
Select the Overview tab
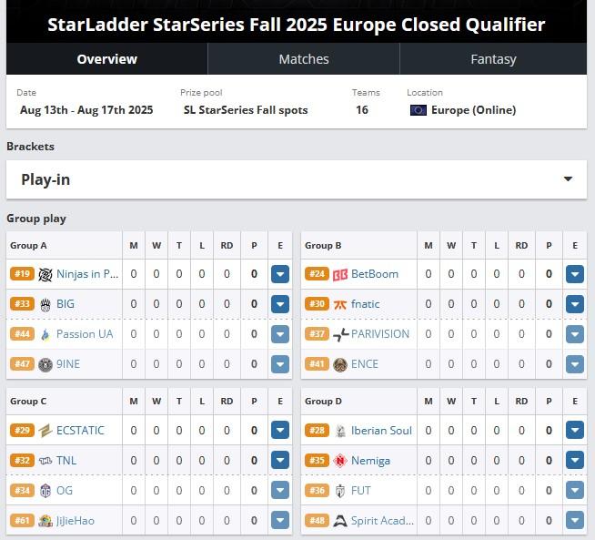(x=107, y=59)
